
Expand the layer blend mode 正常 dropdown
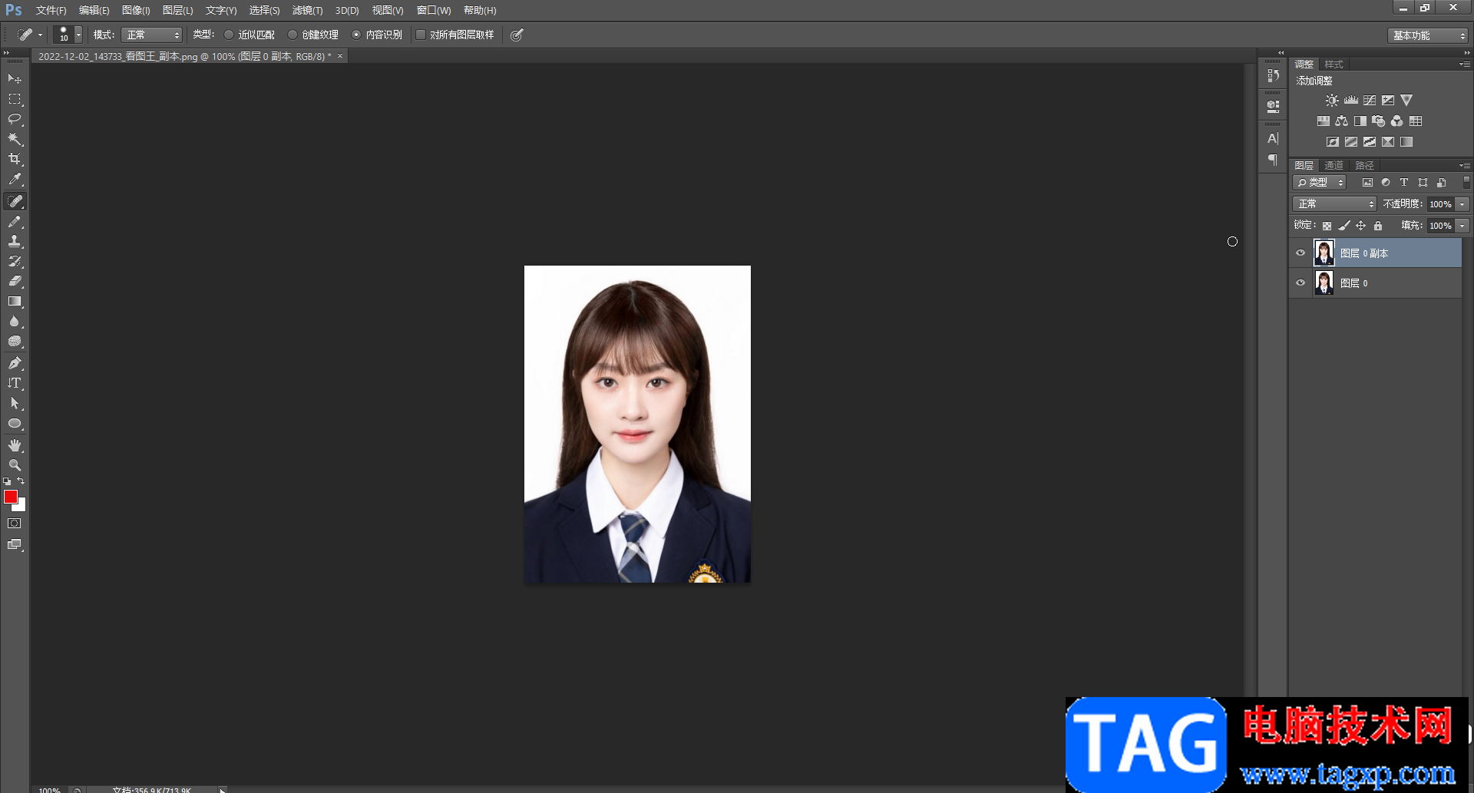pyautogui.click(x=1334, y=204)
